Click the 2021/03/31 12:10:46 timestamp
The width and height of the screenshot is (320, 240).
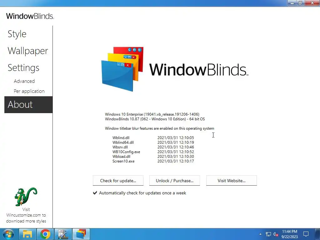tap(176, 147)
